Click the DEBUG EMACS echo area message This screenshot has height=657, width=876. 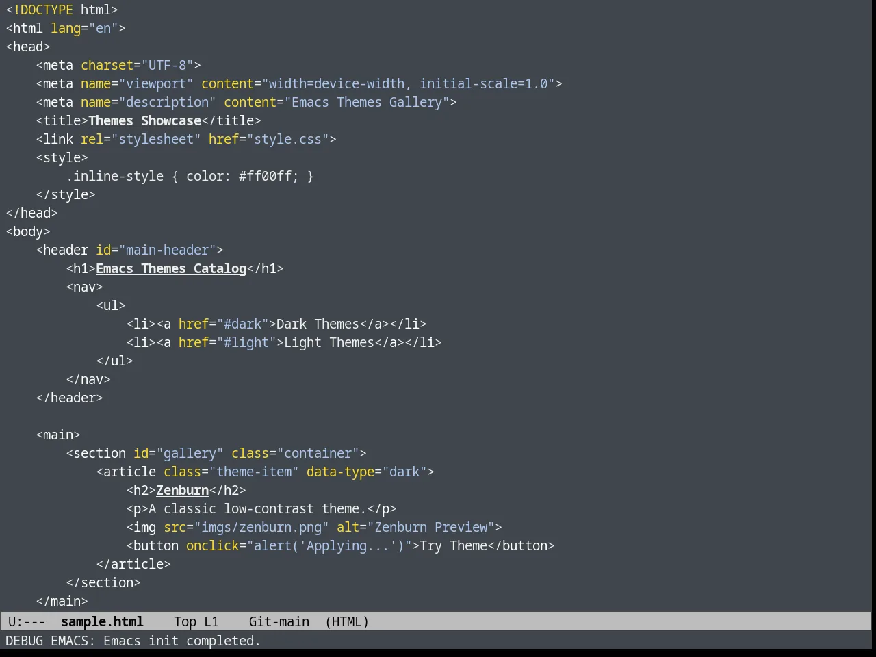(x=133, y=641)
